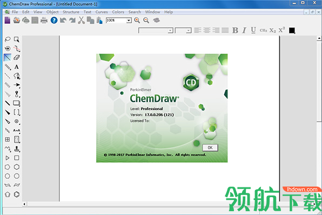Select the Structure Perspective rotate tool
This screenshot has height=215, width=322.
point(8,49)
